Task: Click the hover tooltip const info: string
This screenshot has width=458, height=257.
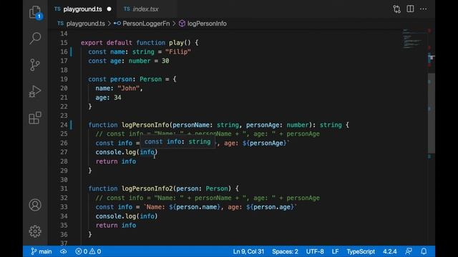Action: tap(177, 142)
